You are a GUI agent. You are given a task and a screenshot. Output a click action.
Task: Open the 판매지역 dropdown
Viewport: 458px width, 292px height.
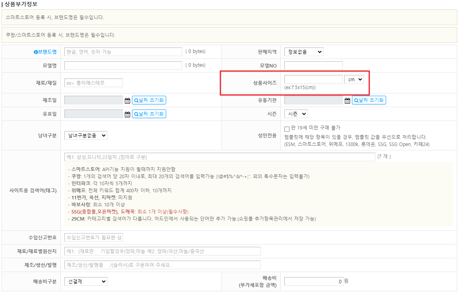pyautogui.click(x=304, y=52)
